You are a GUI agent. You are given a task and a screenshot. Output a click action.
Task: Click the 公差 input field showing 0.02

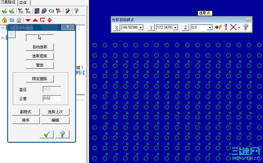[x=52, y=98]
